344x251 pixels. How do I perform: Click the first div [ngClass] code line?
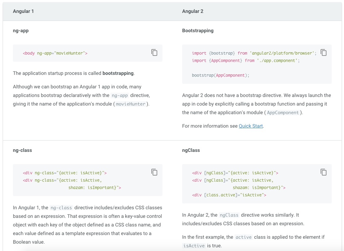click(x=235, y=173)
